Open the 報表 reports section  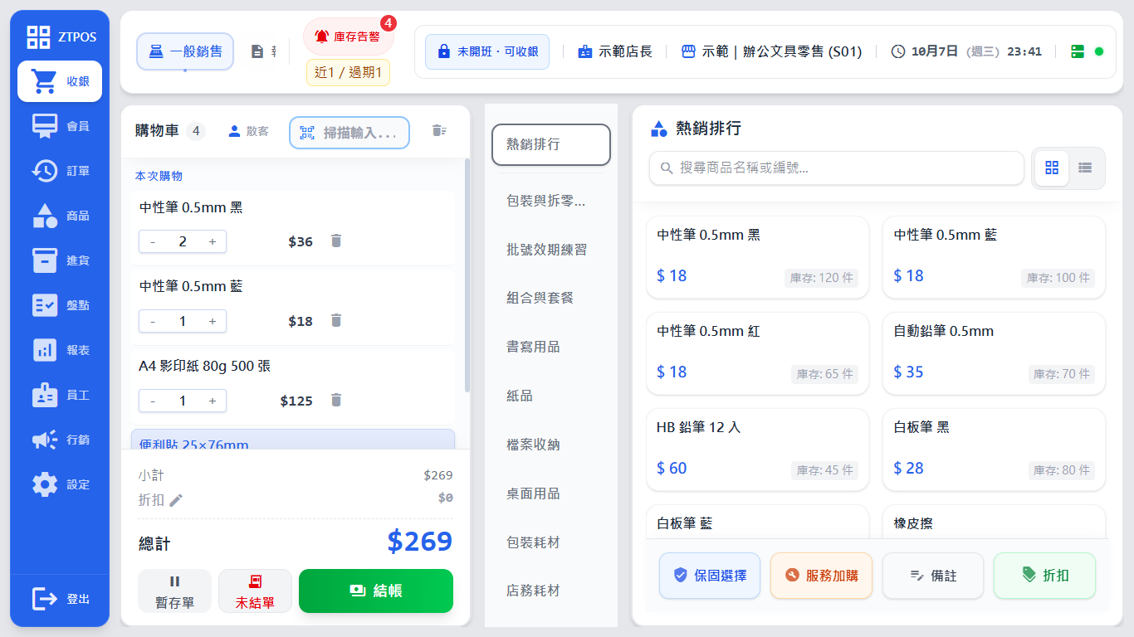[60, 350]
